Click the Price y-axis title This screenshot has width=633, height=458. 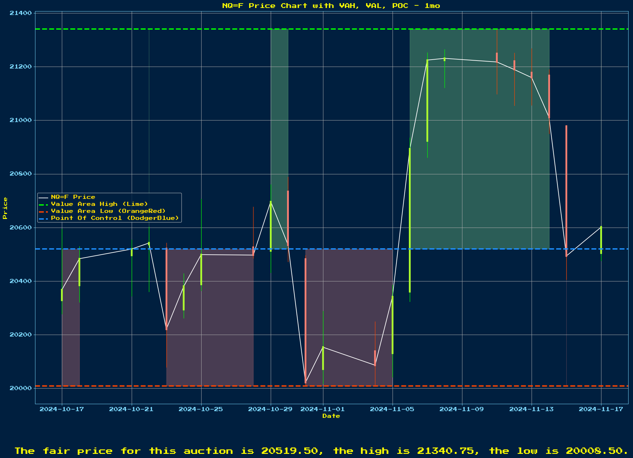tap(5, 208)
